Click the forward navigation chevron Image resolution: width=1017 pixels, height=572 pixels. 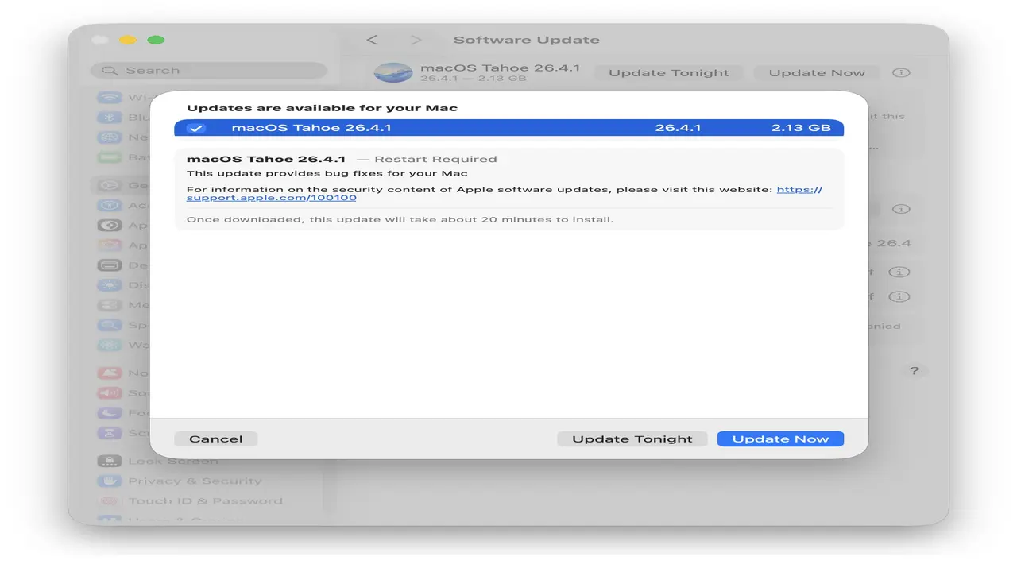416,39
